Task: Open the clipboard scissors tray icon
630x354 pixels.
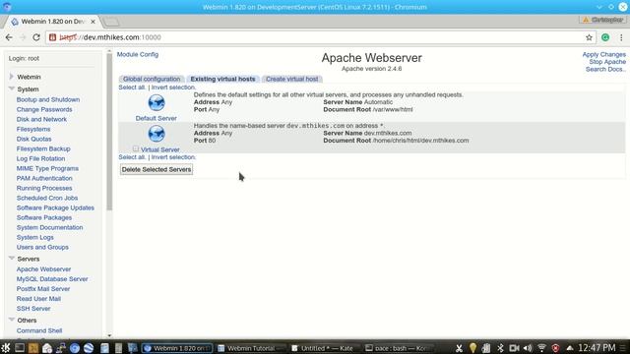Action: click(x=459, y=348)
